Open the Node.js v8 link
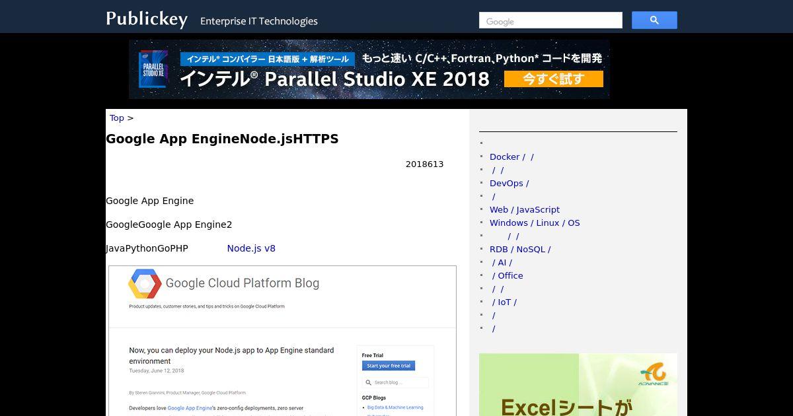Screen dimensions: 793x416 pyautogui.click(x=251, y=248)
